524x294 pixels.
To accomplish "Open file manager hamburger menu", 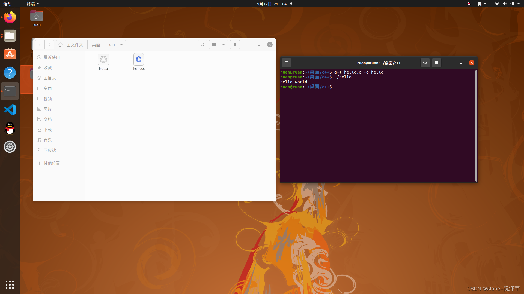I will pos(235,45).
